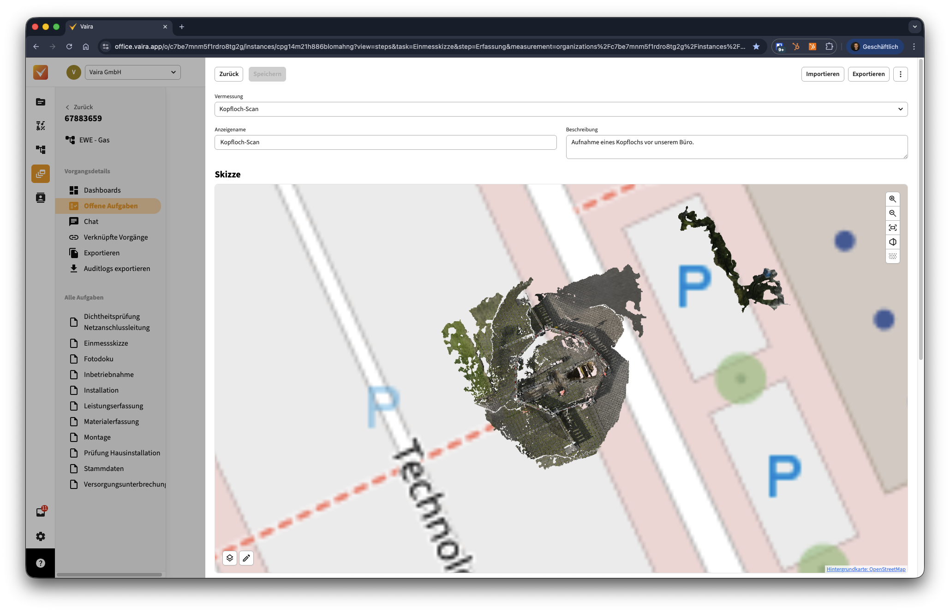Open the contacts icon in sidebar
This screenshot has height=612, width=950.
[x=41, y=198]
